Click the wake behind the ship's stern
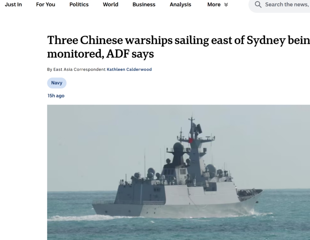The image size is (310, 240). pyautogui.click(x=83, y=218)
